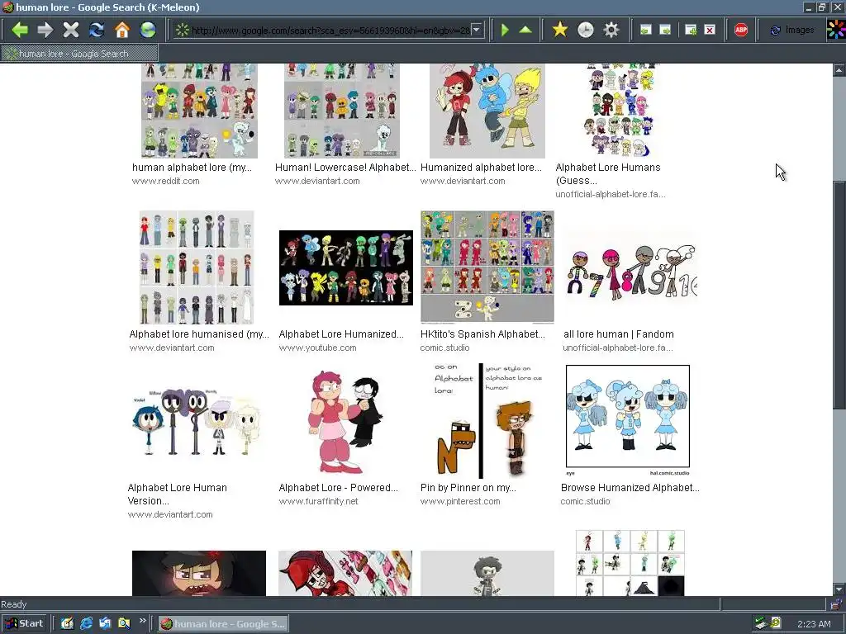The width and height of the screenshot is (846, 634).
Task: Click the green Go arrow beside URL bar
Action: pos(505,30)
